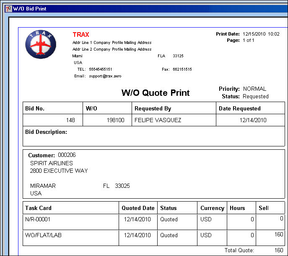The image size is (288, 256).
Task: Click the Requested By column header
Action: pyautogui.click(x=153, y=108)
